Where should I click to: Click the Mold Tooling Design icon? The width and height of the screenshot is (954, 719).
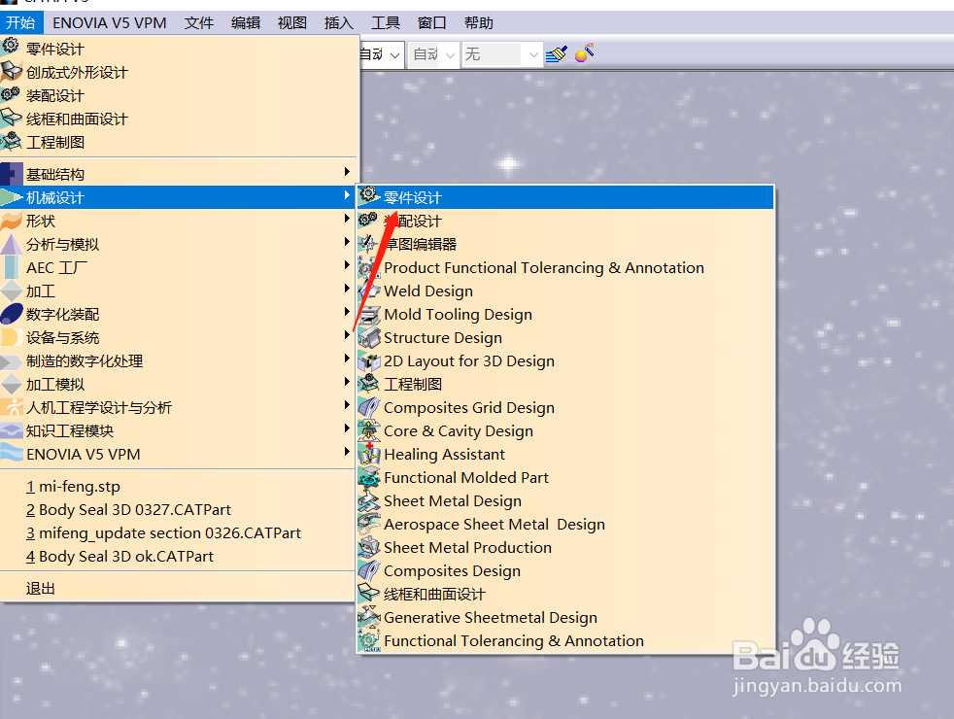[369, 314]
